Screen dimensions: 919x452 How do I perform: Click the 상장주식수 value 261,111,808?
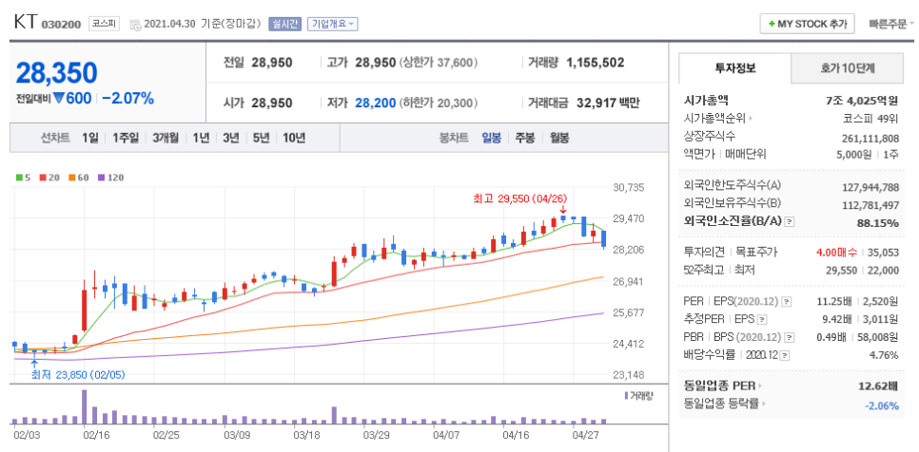(x=870, y=138)
